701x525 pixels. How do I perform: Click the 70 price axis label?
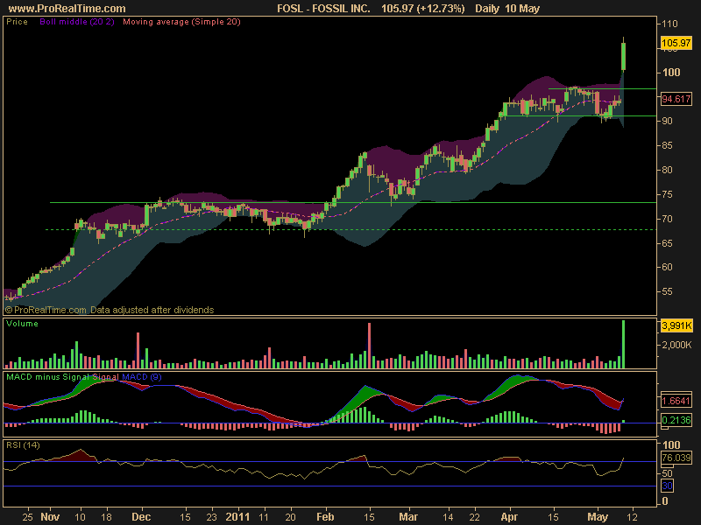tap(667, 219)
